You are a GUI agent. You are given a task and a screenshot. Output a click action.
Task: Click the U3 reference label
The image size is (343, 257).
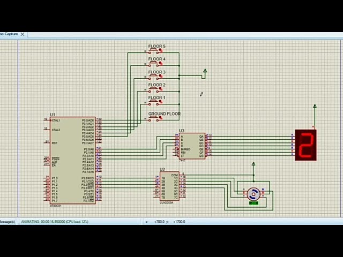point(182,131)
